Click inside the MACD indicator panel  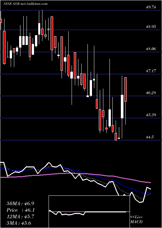tap(89, 212)
